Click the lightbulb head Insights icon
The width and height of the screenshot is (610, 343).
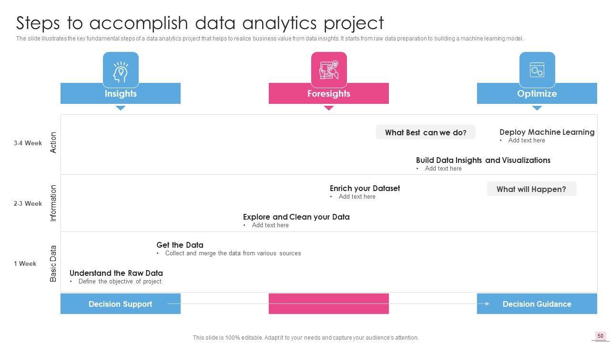[x=121, y=71]
